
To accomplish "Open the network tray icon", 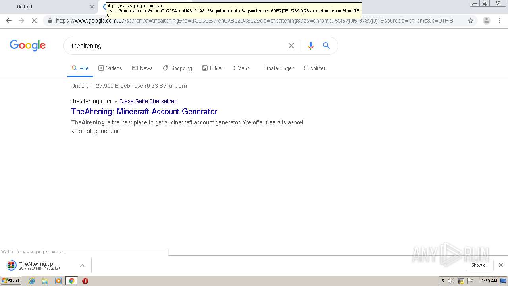I will pyautogui.click(x=461, y=281).
